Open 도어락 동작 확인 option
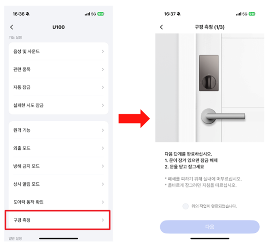This screenshot has height=246, width=272. 59,202
